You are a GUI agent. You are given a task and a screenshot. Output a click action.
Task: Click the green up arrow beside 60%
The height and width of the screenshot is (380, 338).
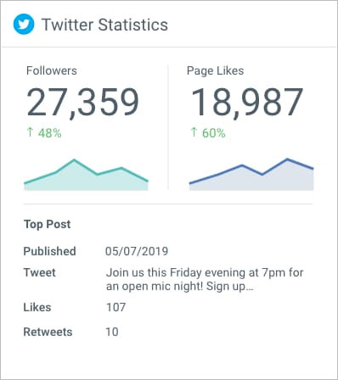[x=194, y=132]
